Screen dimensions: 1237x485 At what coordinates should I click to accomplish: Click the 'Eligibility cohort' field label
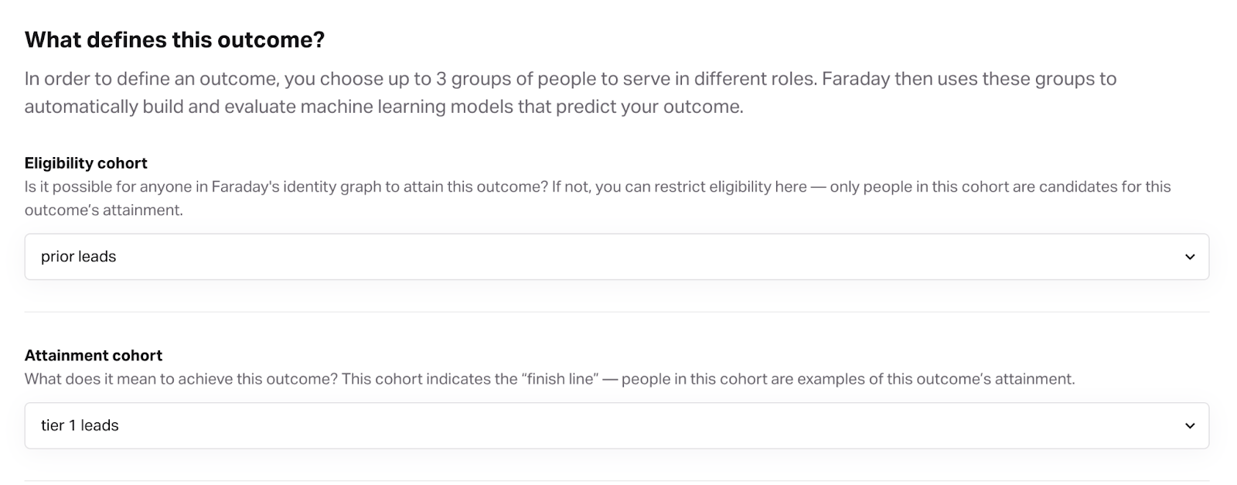point(86,163)
